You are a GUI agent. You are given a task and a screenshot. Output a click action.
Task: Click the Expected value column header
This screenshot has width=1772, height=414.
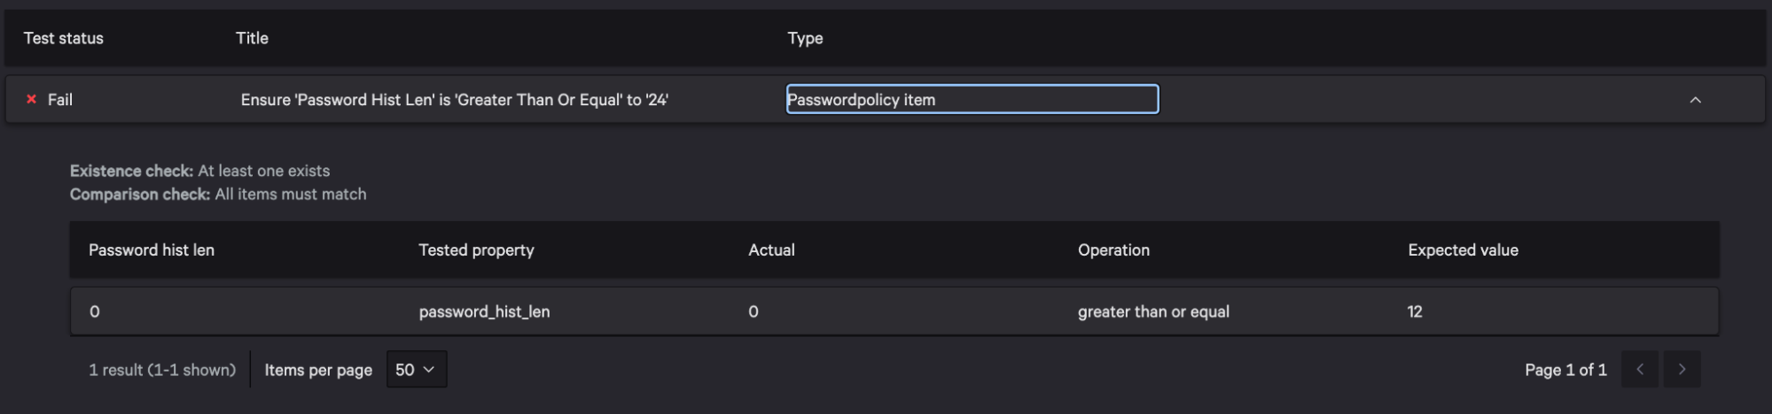1463,250
